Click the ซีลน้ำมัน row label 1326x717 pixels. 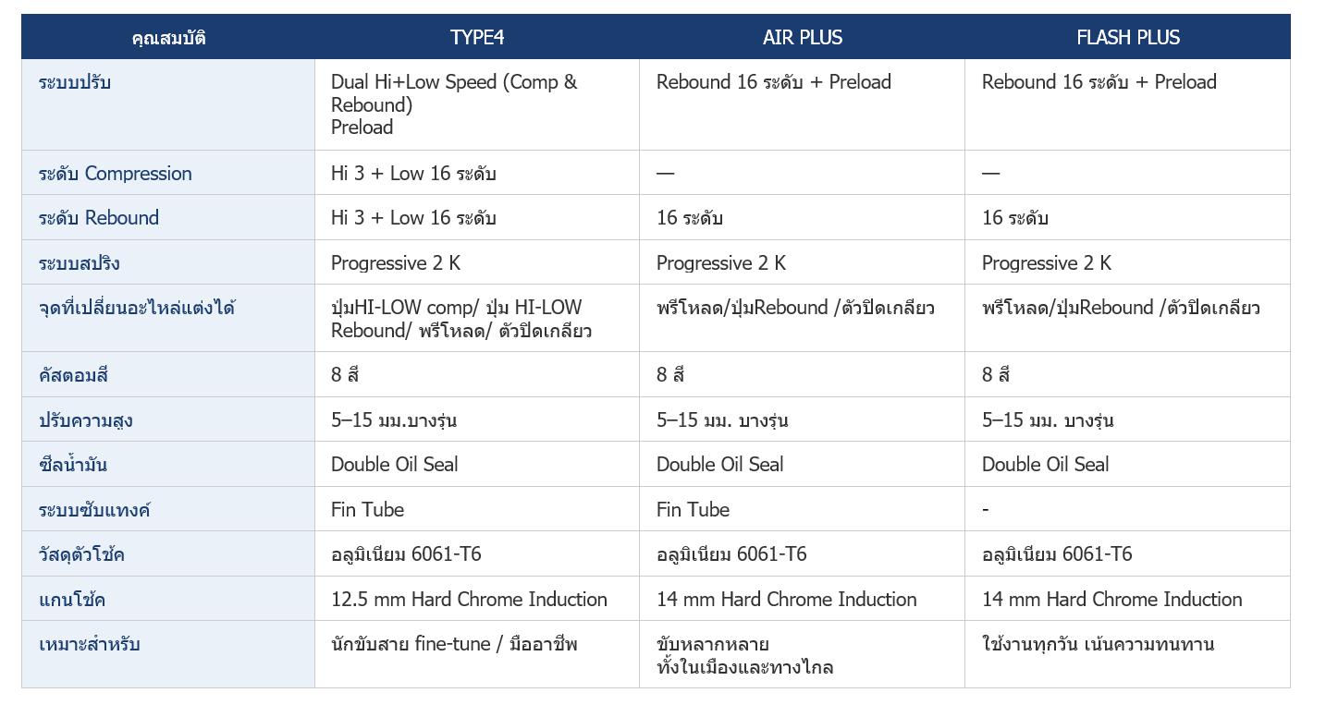tap(73, 465)
